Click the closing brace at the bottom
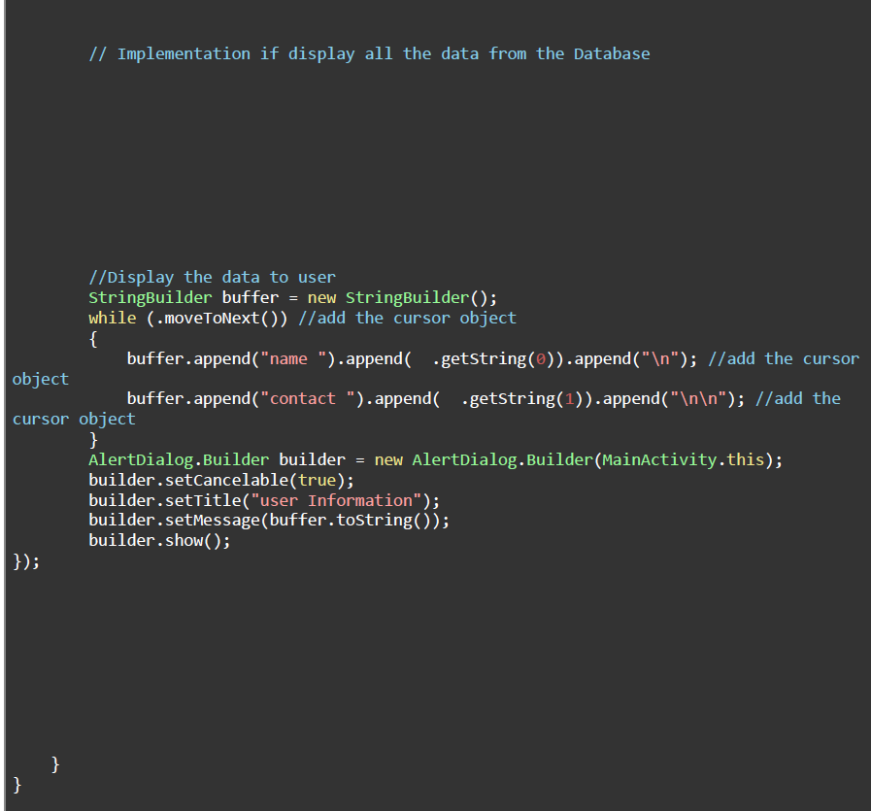Viewport: 871px width, 811px height. click(x=15, y=784)
